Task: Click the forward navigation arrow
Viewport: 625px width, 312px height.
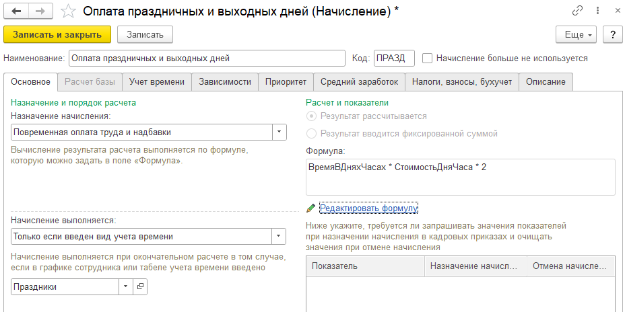Action: pyautogui.click(x=40, y=11)
